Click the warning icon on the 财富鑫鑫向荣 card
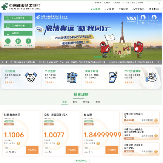163x163 pixels. tap(18, 143)
